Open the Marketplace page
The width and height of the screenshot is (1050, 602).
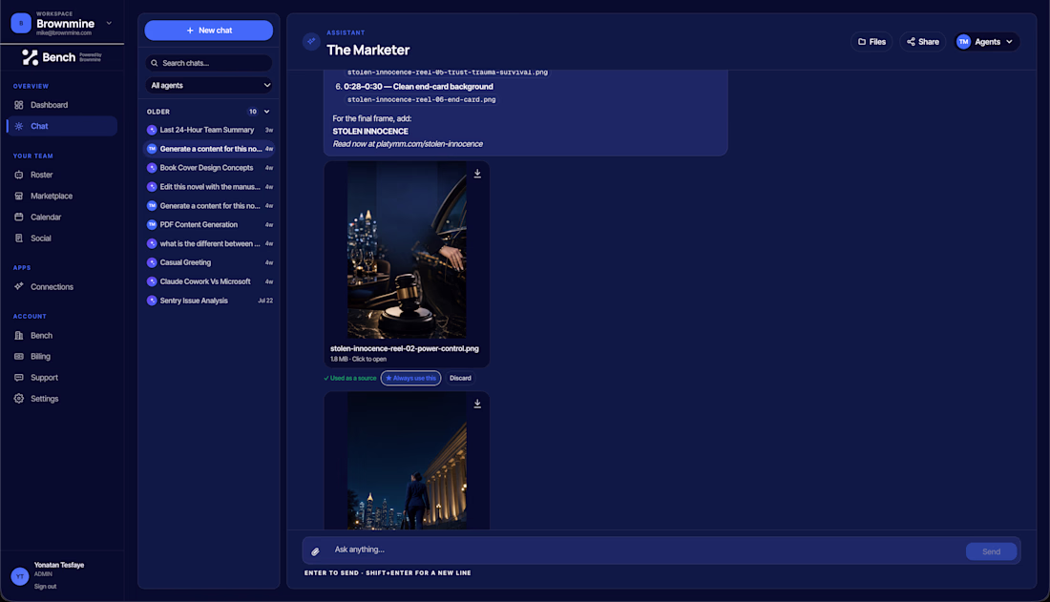62,197
